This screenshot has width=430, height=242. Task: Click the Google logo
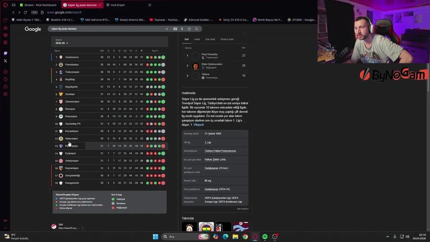click(33, 29)
